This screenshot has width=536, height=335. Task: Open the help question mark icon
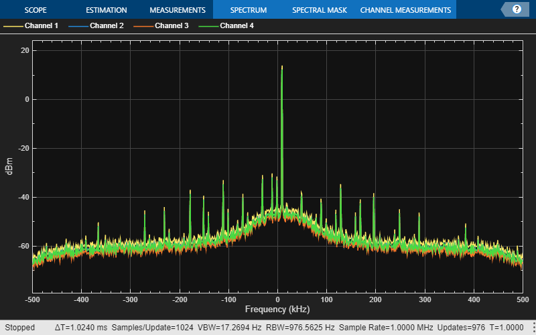tap(516, 9)
